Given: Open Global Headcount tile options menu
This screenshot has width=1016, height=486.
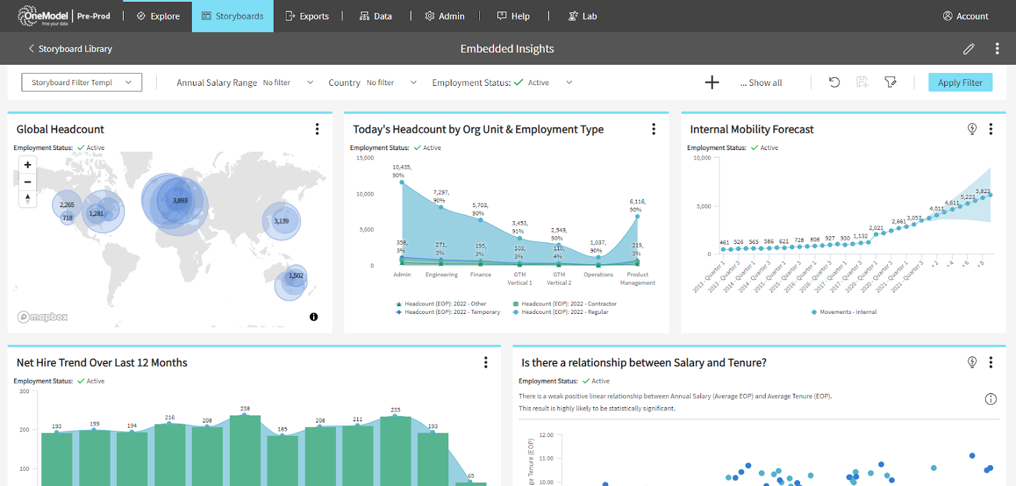Looking at the screenshot, I should (317, 129).
